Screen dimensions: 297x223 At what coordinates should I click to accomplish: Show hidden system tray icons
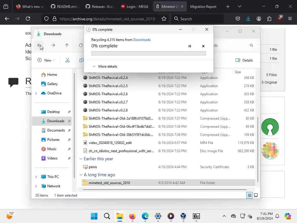(224, 216)
